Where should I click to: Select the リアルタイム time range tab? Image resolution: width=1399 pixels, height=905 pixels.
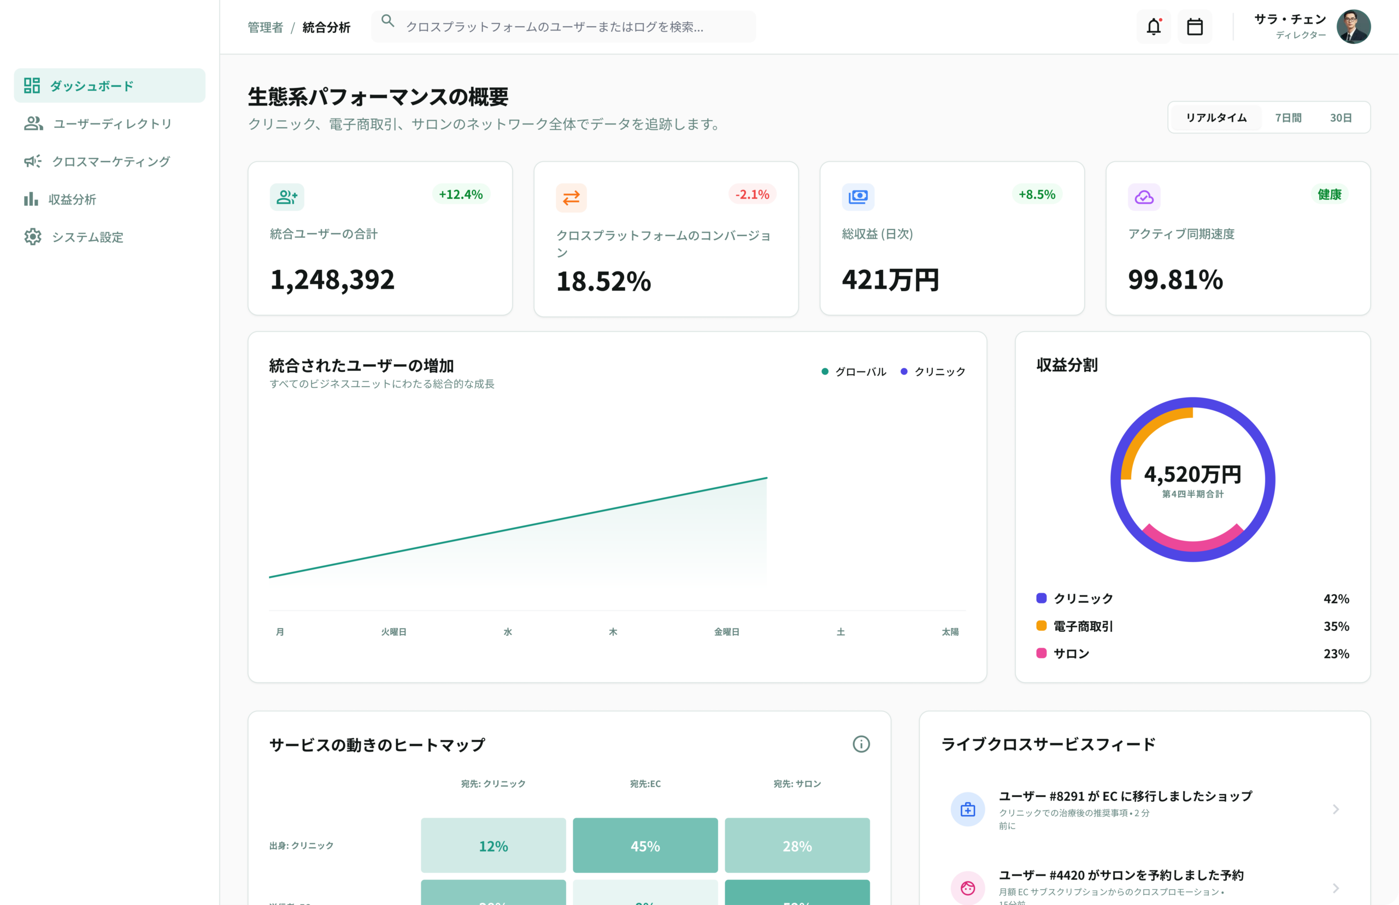point(1215,117)
